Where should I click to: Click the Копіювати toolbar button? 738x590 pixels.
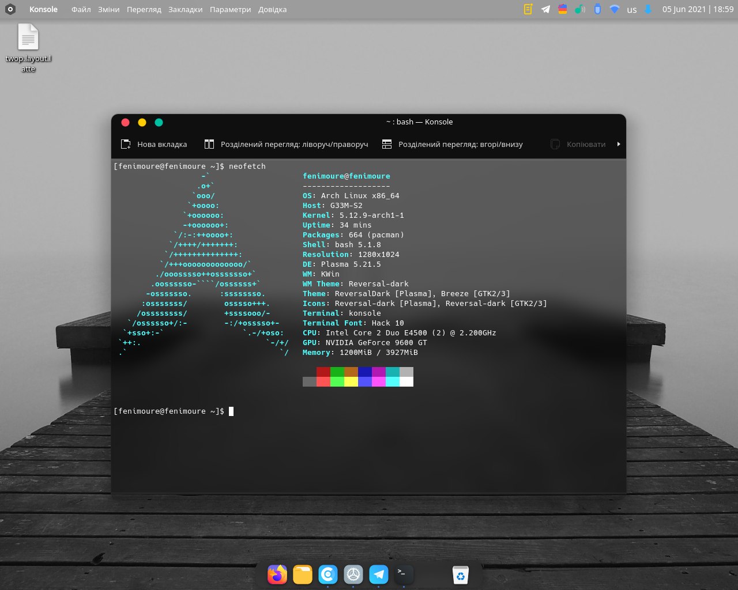(x=578, y=144)
